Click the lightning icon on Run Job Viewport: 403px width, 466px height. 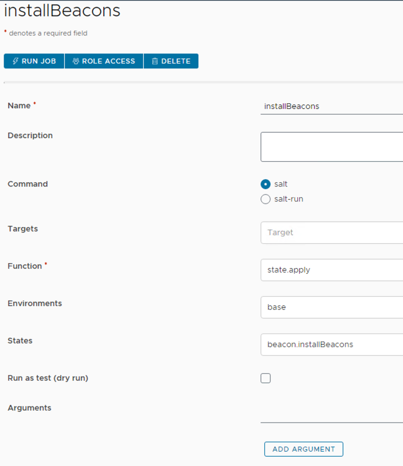pos(16,61)
